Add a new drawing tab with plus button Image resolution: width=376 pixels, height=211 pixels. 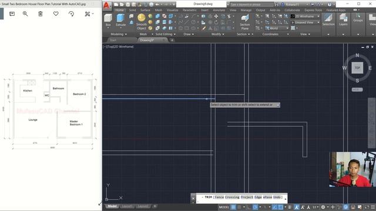(x=172, y=40)
